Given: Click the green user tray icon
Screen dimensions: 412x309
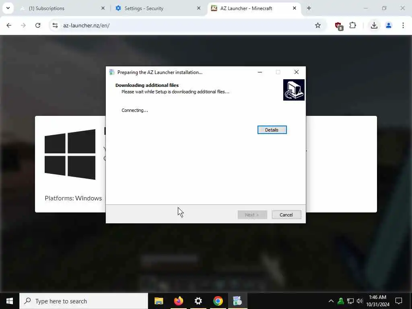Looking at the screenshot, I should pos(341,301).
